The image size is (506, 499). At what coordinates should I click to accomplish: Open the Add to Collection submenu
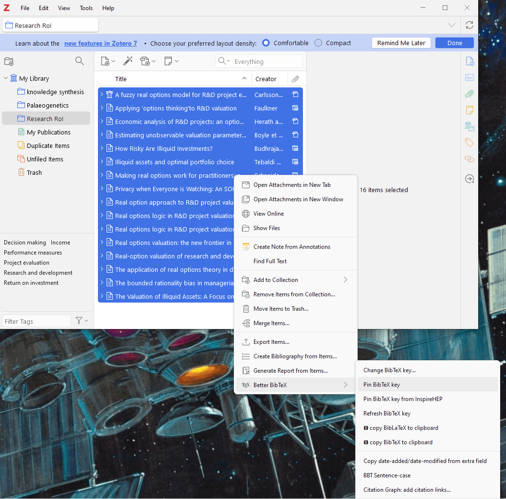click(x=296, y=280)
